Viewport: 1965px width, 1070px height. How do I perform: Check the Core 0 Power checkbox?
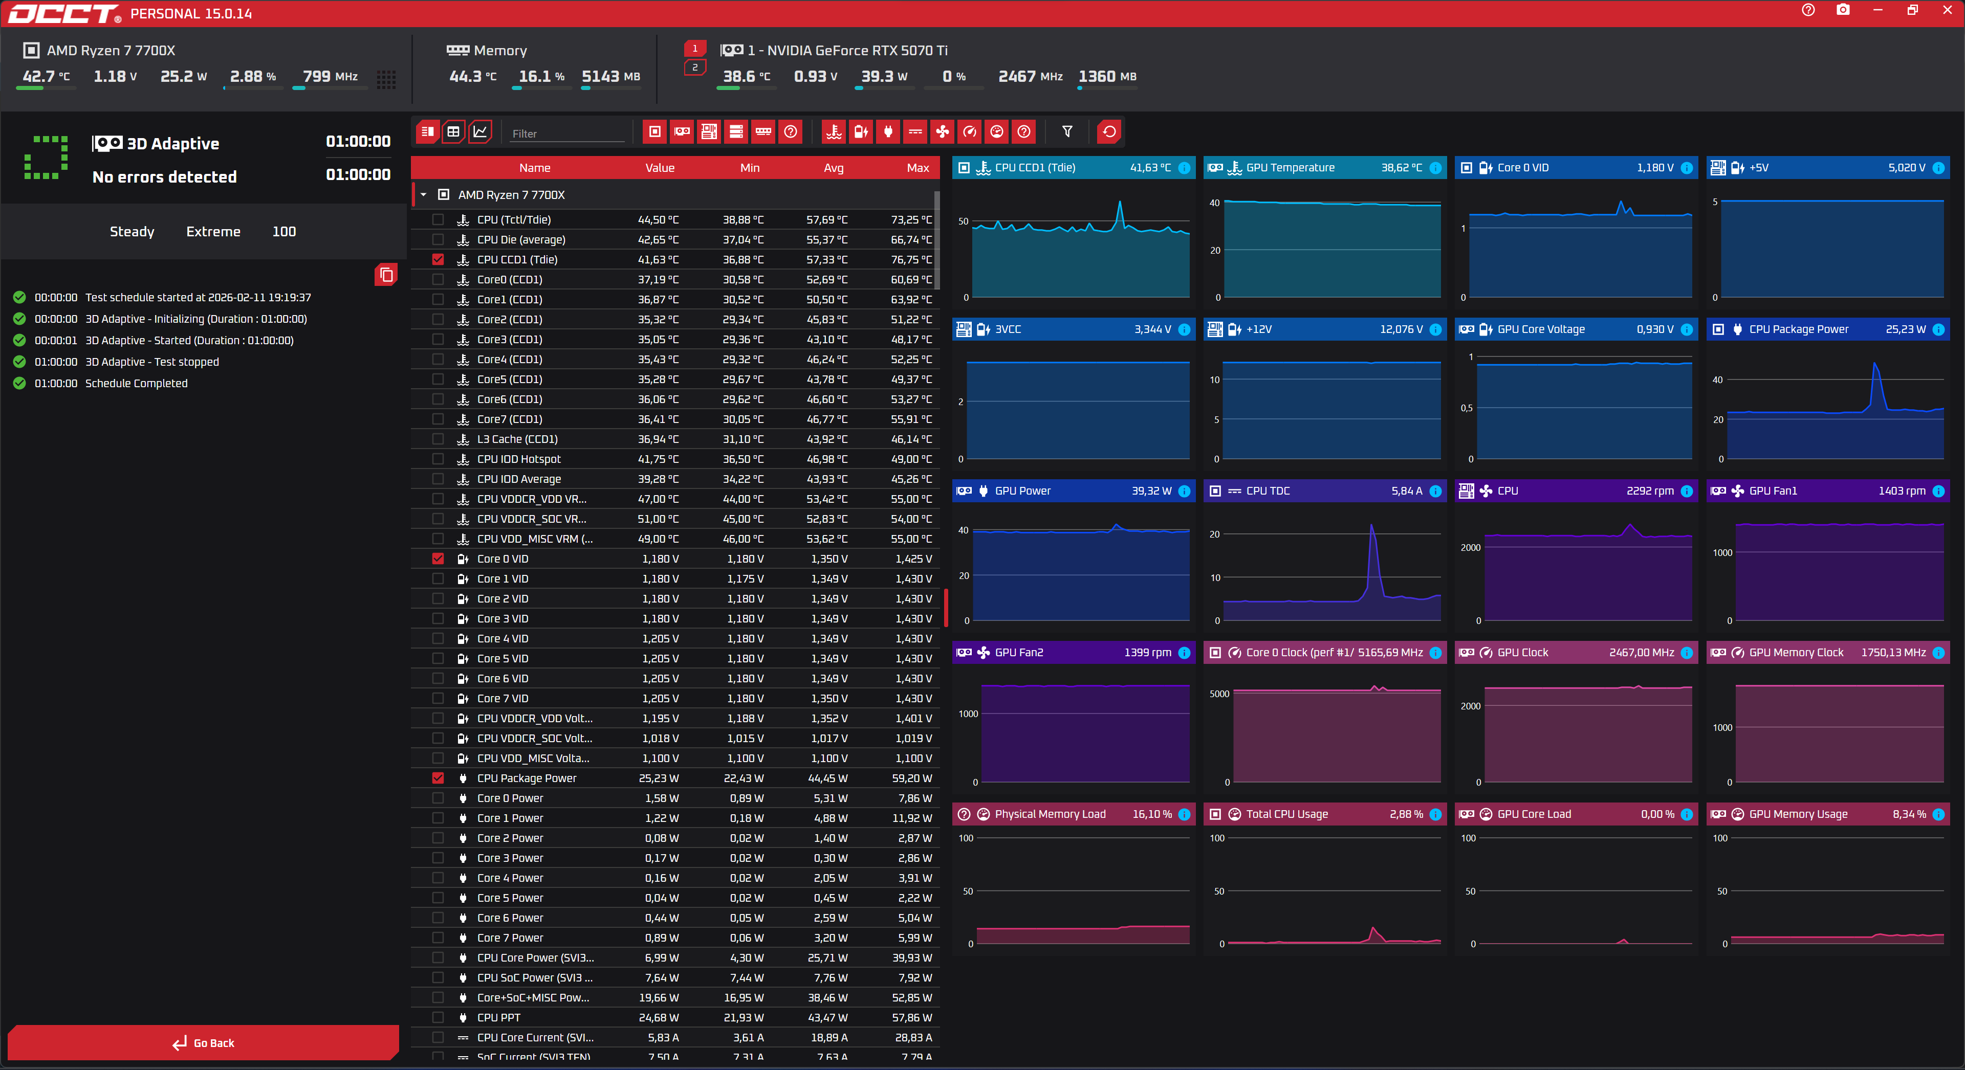pos(438,798)
